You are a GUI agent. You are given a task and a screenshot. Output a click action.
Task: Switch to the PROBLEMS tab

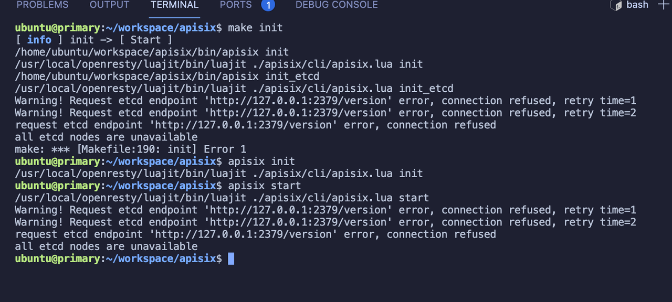pos(43,5)
